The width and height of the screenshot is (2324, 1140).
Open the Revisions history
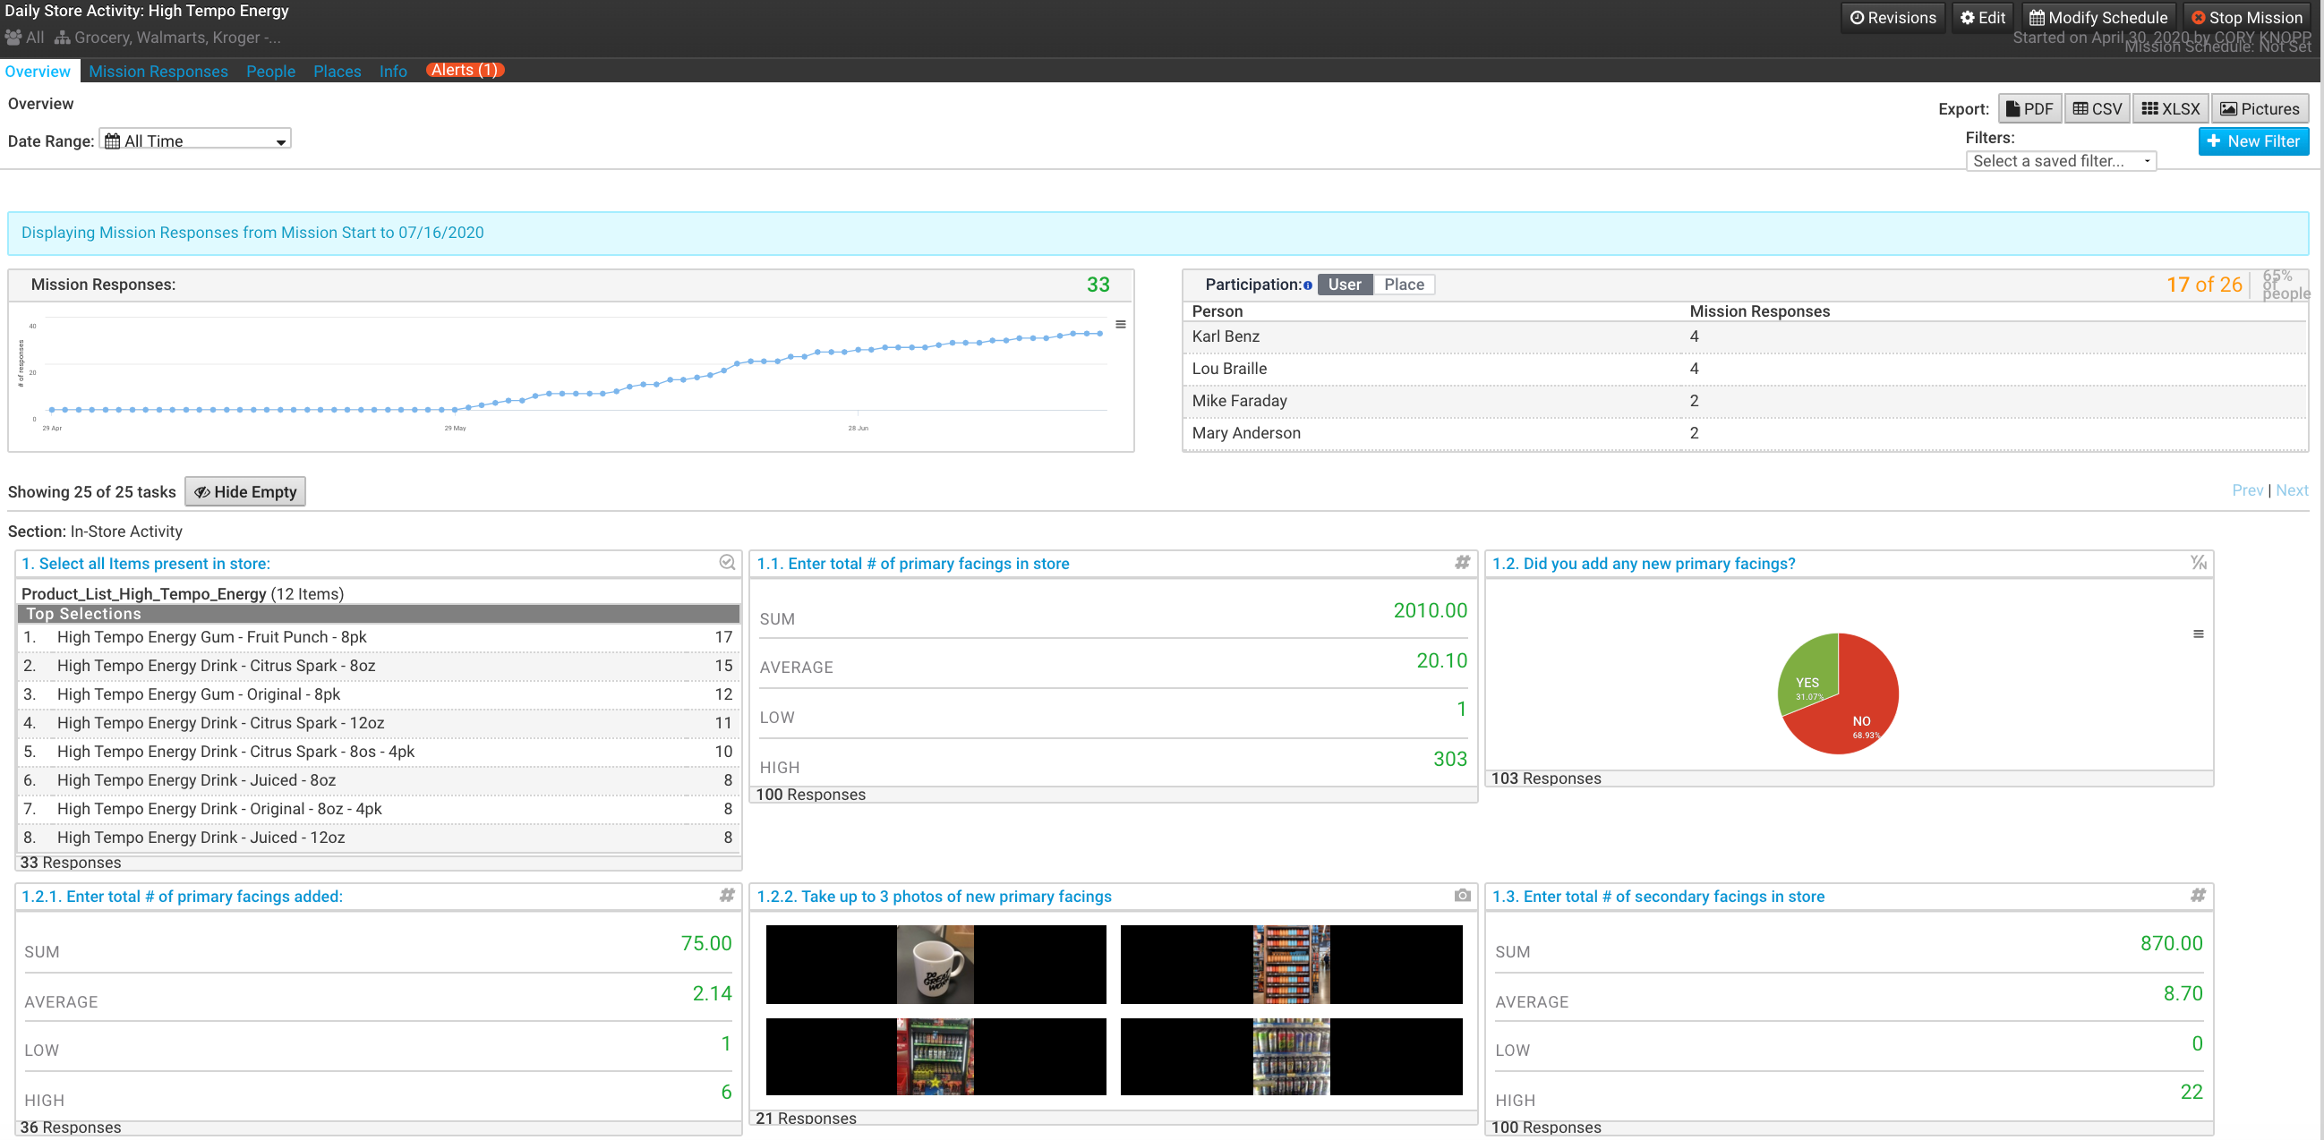point(1892,17)
